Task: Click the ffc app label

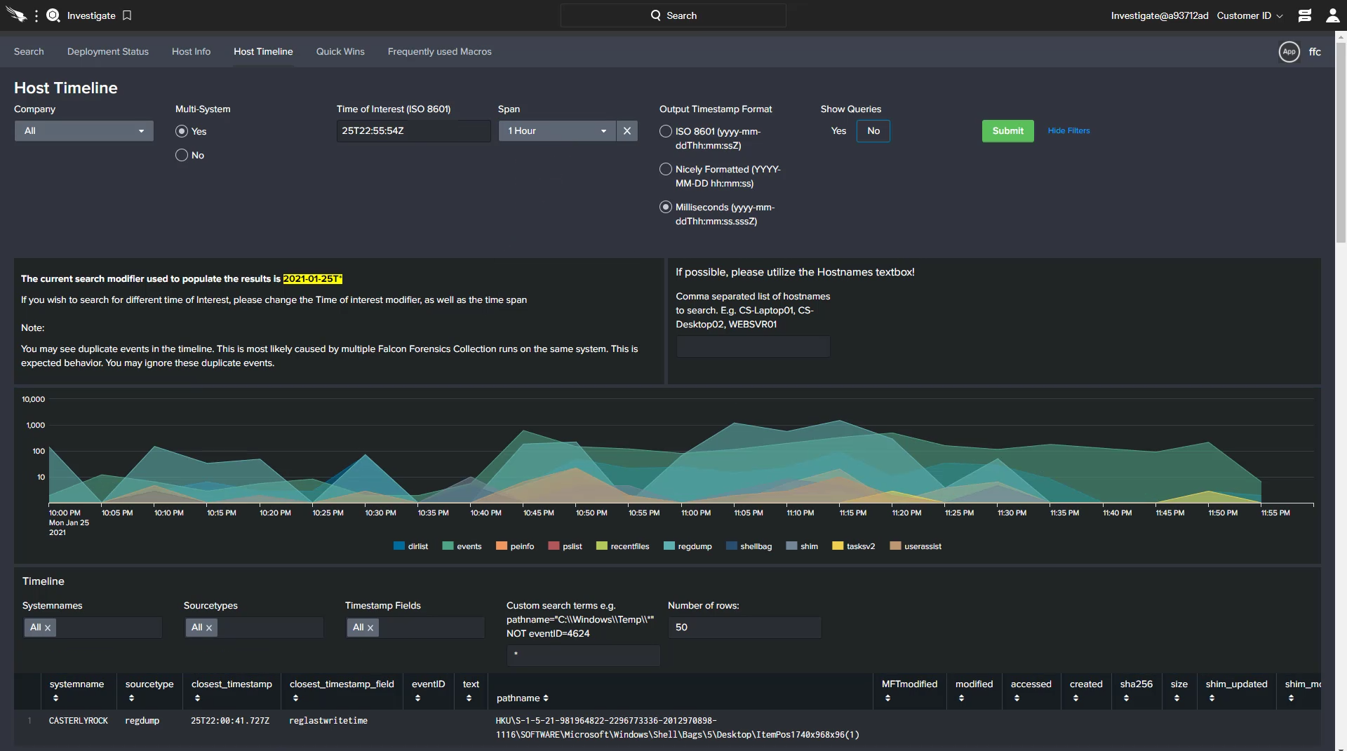Action: [1315, 52]
